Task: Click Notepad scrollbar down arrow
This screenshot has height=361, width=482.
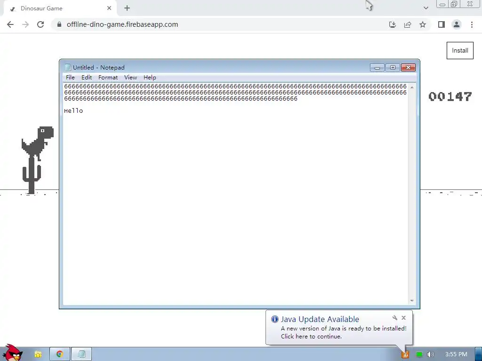Action: pos(412,300)
